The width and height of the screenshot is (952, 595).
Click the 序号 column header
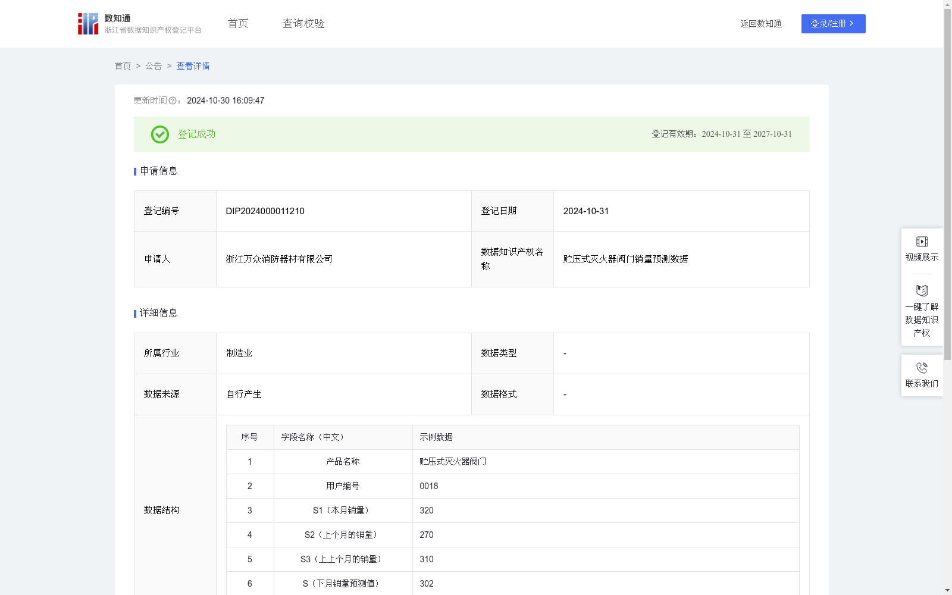(250, 437)
